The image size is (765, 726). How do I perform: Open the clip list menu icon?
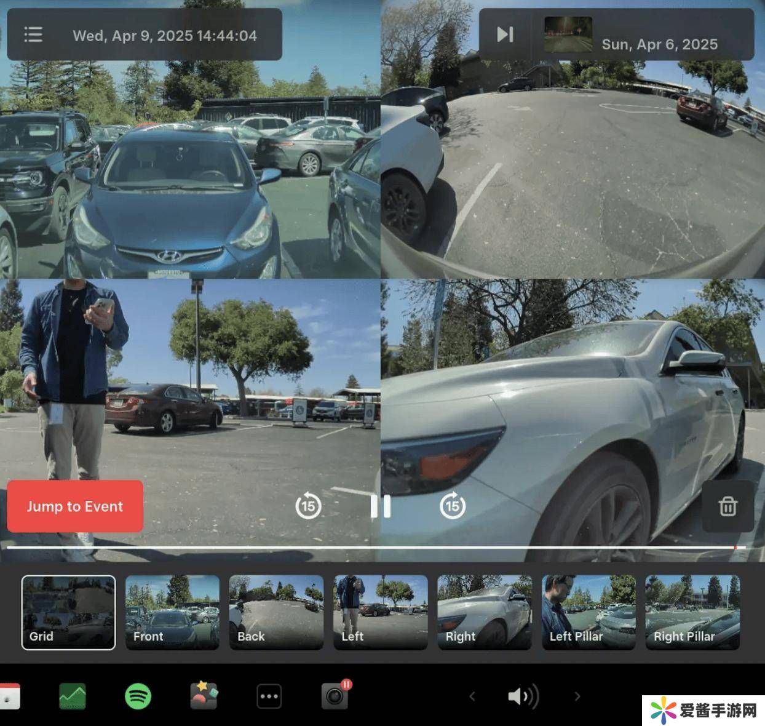33,35
